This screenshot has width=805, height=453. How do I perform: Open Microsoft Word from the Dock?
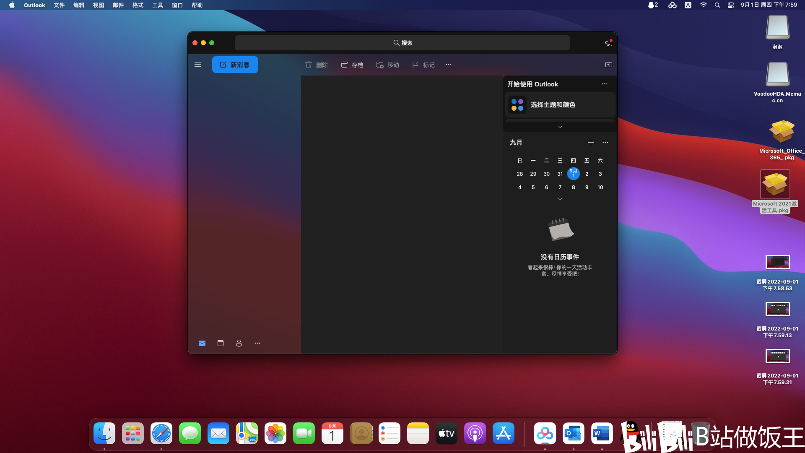pos(602,433)
